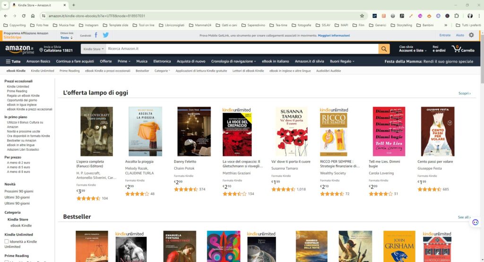This screenshot has width=484, height=262.
Task: Go to Musica in the navigation bar
Action: point(142,61)
